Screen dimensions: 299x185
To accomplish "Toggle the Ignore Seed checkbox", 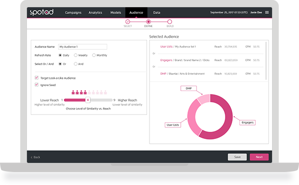I will coord(37,85).
